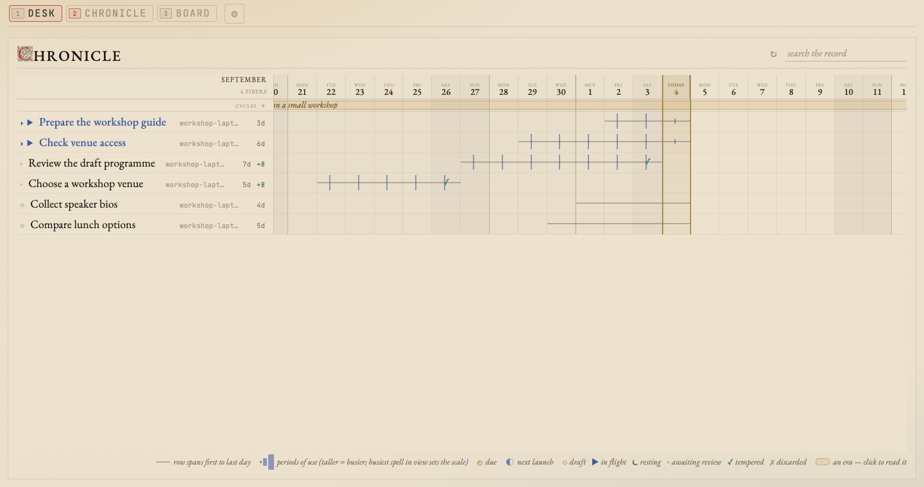Open the settings gear next to Board tab
Image resolution: width=924 pixels, height=487 pixels.
tap(234, 13)
